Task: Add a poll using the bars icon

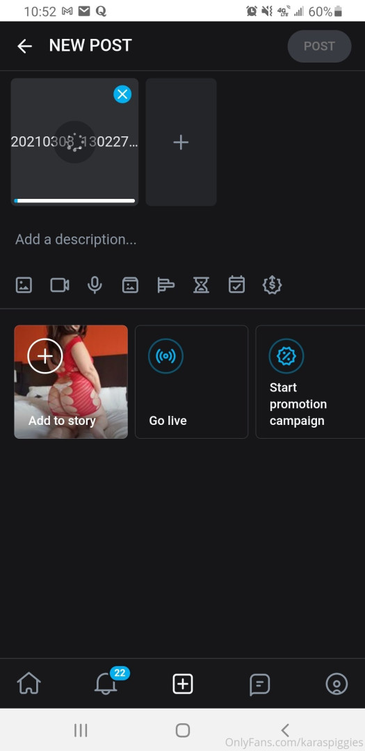Action: click(165, 286)
